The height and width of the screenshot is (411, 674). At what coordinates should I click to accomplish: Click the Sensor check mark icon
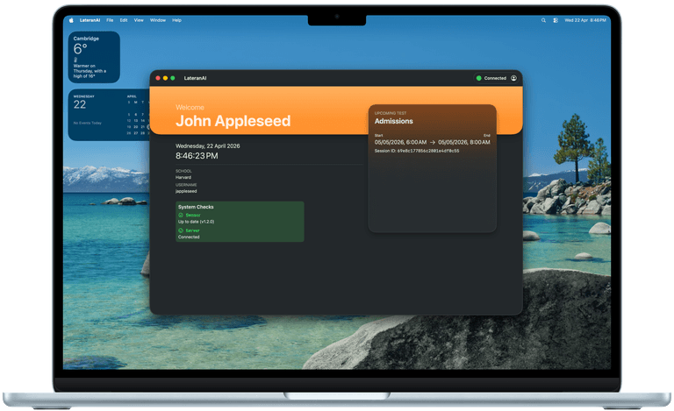pos(181,215)
